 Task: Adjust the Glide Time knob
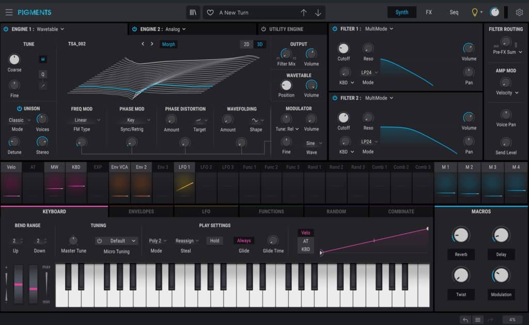coord(273,240)
